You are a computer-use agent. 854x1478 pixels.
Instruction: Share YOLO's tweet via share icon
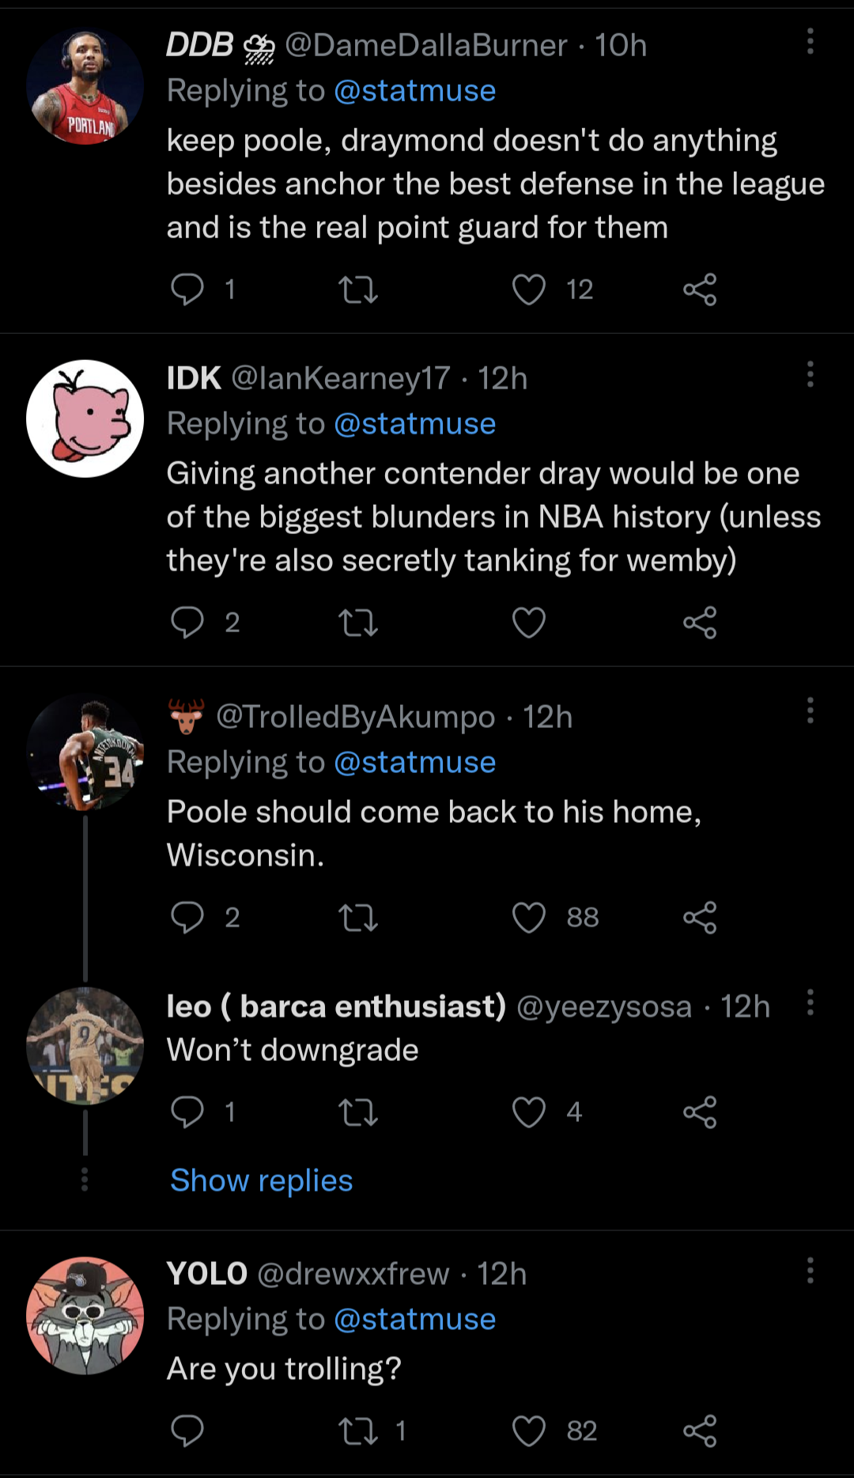[x=700, y=1431]
